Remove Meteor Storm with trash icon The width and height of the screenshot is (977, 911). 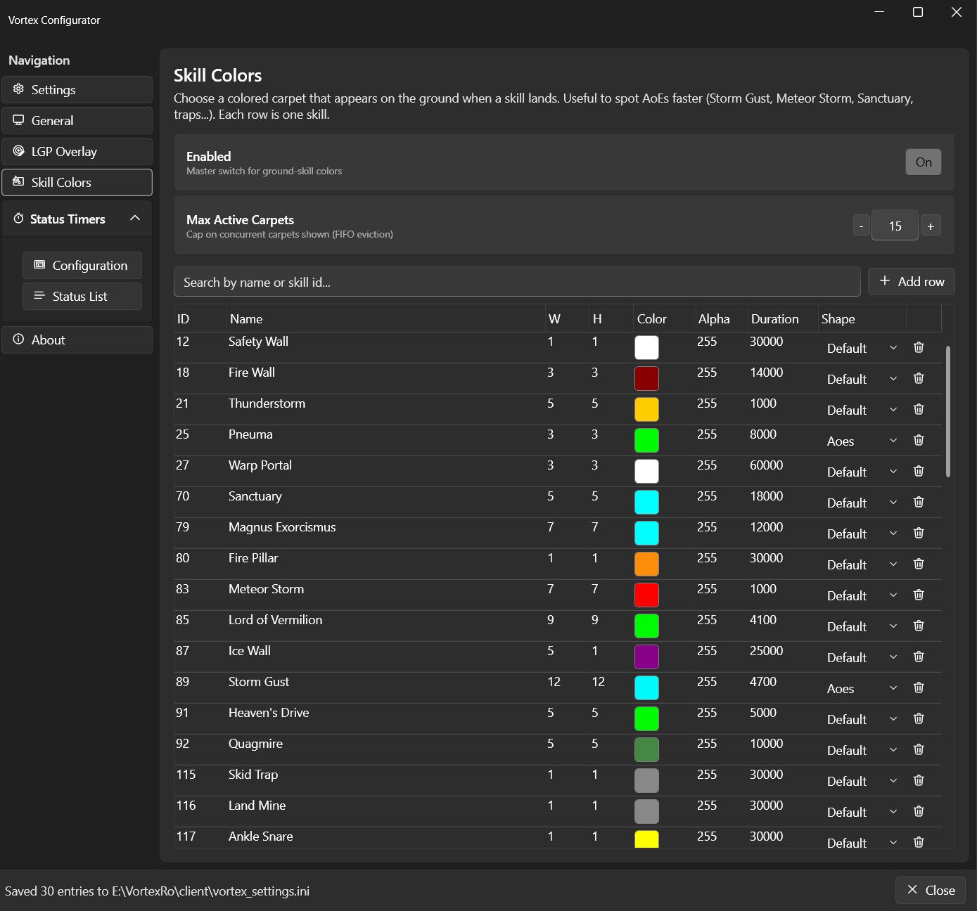tap(919, 595)
